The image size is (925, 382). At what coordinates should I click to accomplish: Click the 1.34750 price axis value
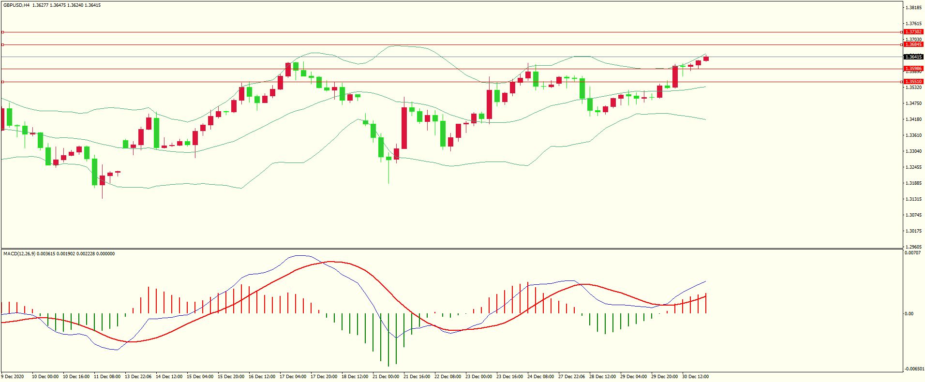coord(913,103)
